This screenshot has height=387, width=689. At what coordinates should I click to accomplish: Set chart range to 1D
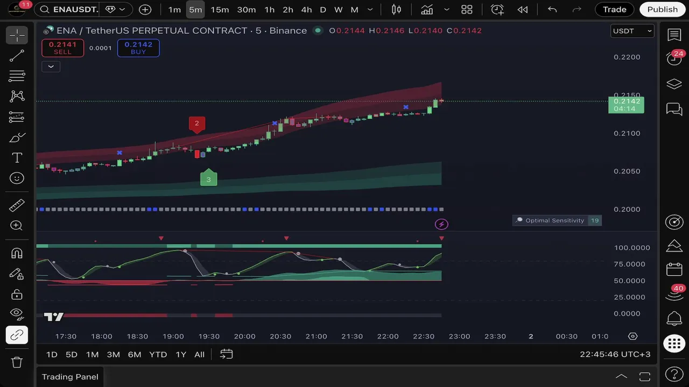[52, 354]
